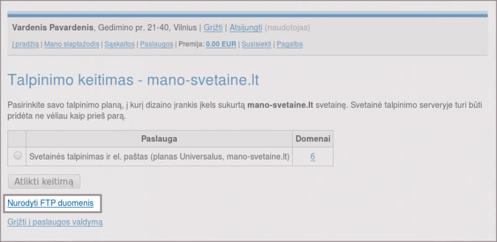Open Pagalba help page
This screenshot has height=242, width=497.
tap(290, 44)
